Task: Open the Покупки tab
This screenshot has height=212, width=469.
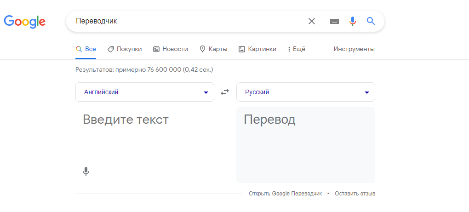Action: tap(125, 49)
